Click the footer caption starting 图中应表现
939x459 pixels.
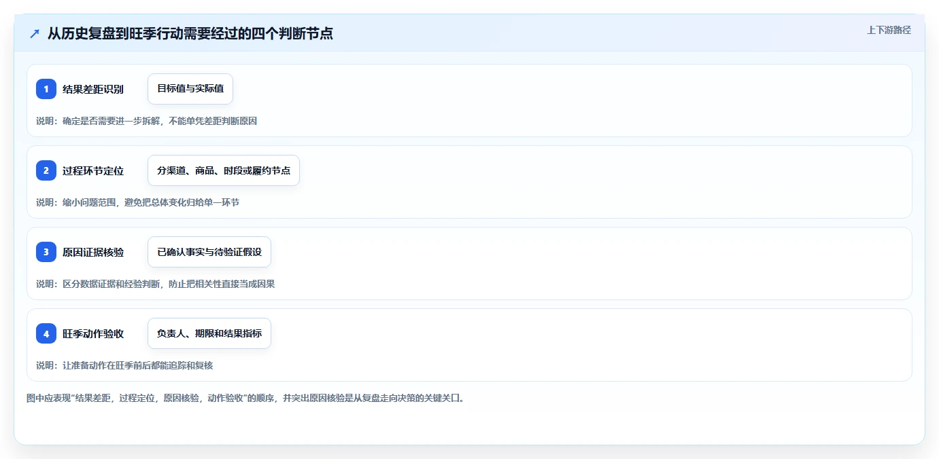(245, 398)
